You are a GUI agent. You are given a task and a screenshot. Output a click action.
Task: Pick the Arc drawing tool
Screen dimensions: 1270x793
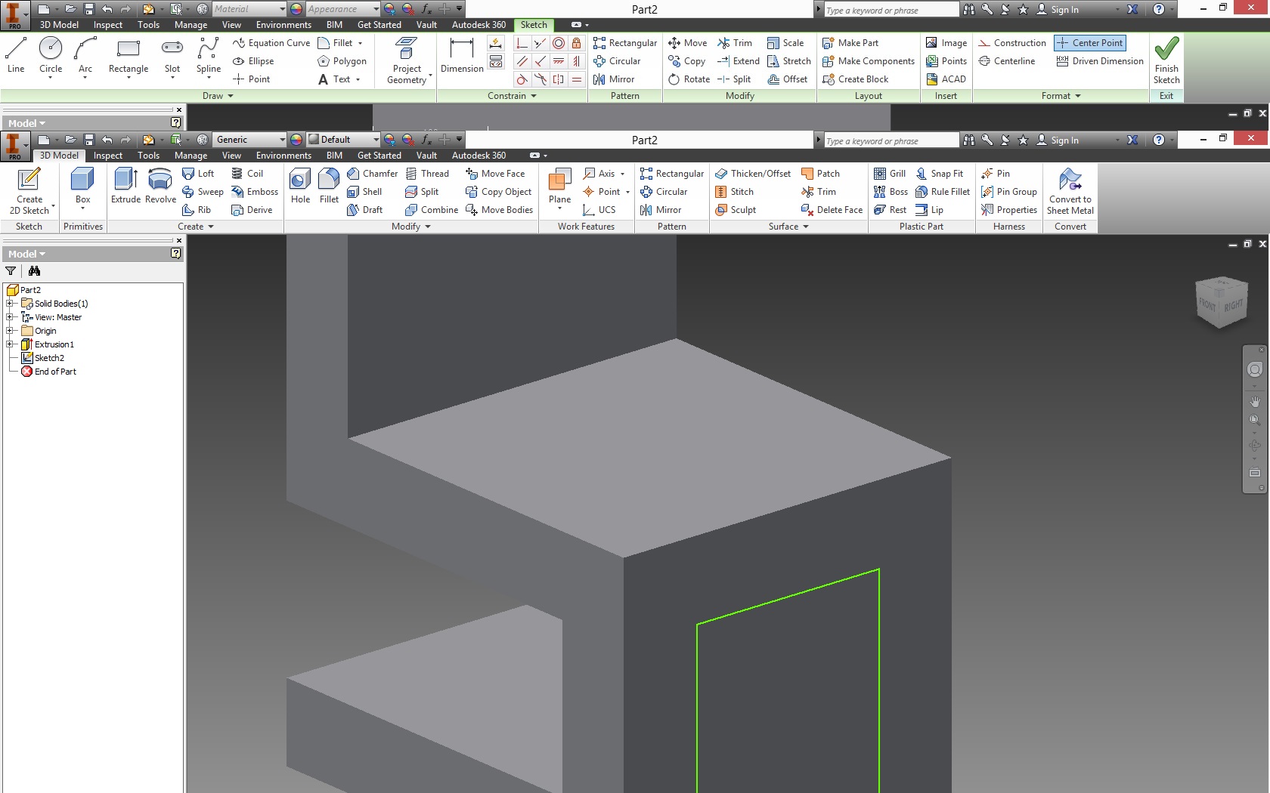85,56
